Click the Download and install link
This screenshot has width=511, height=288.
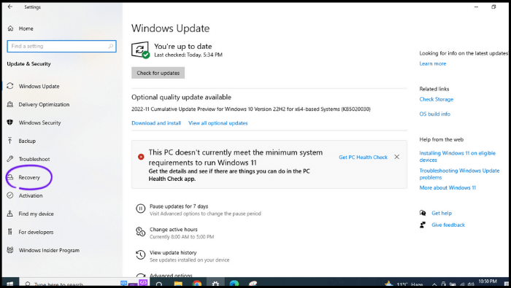(156, 123)
